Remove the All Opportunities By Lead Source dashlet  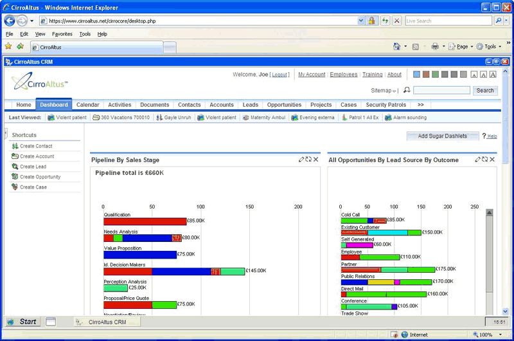pos(492,160)
